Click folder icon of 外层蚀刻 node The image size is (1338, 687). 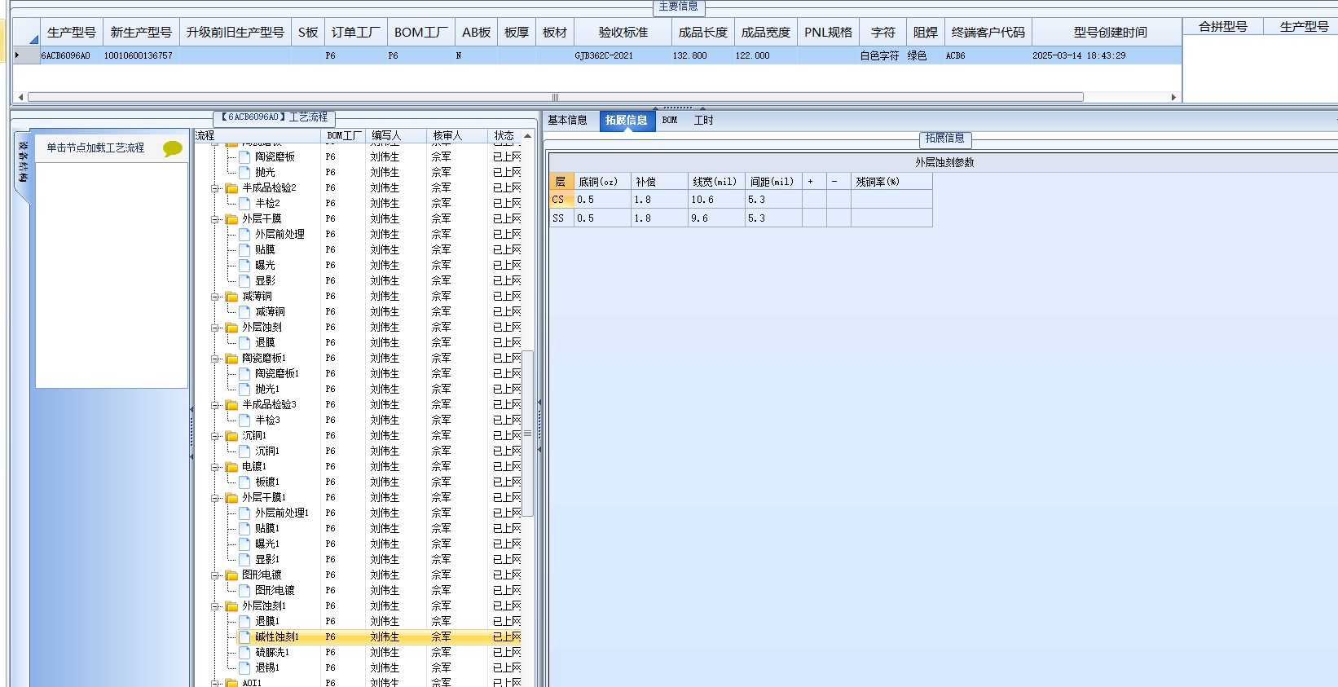click(231, 327)
